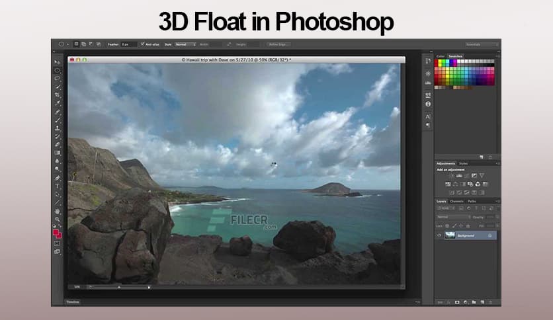Viewport: 553px width, 320px height.
Task: Click the foreground color red swatch
Action: tap(56, 233)
